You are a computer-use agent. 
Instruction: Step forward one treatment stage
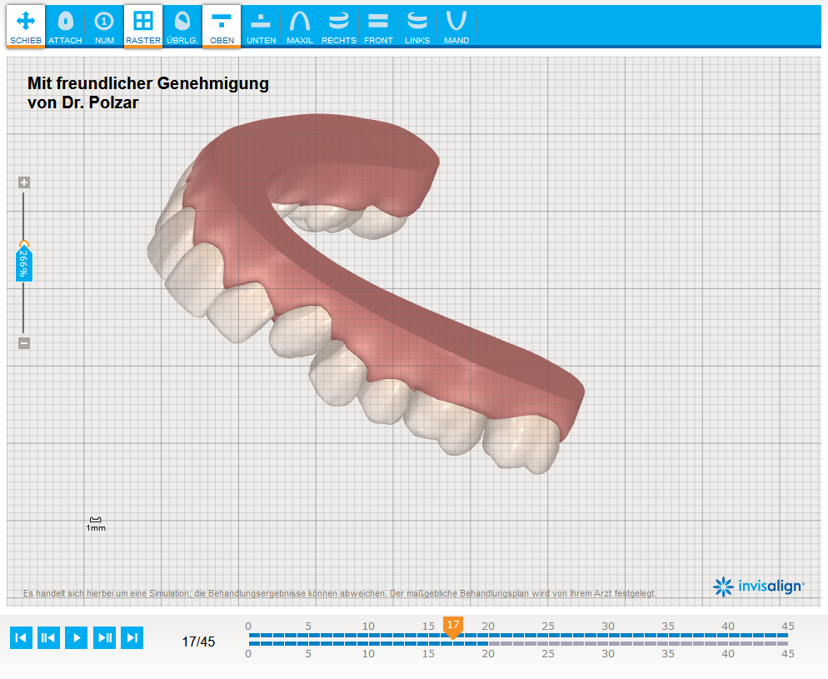pos(104,638)
